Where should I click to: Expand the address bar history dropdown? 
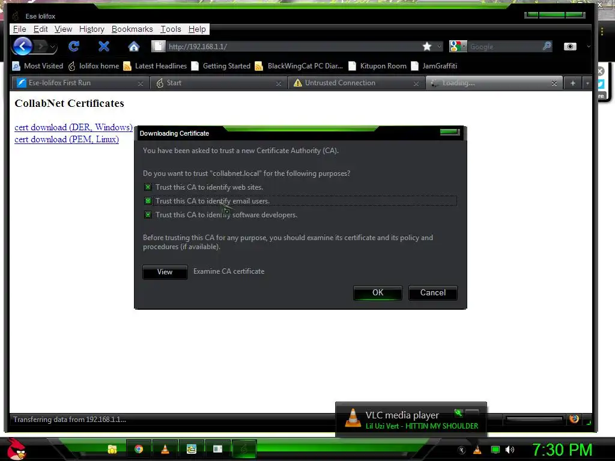point(439,47)
